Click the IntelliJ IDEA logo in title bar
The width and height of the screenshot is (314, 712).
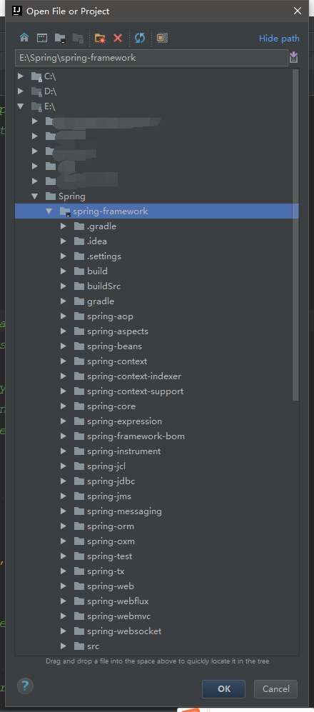[17, 11]
